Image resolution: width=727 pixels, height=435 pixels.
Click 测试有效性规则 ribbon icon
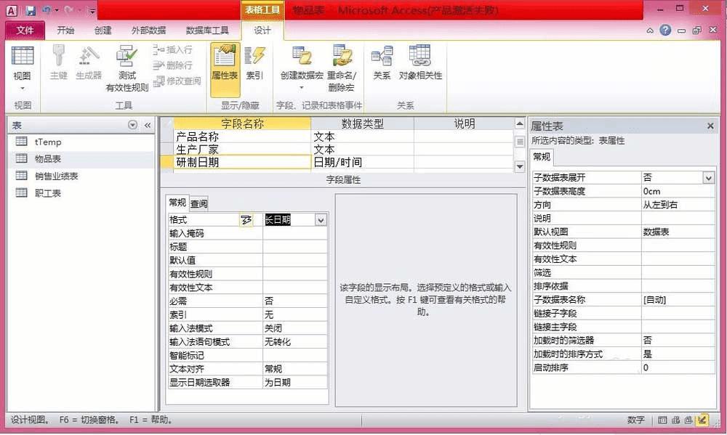(127, 68)
